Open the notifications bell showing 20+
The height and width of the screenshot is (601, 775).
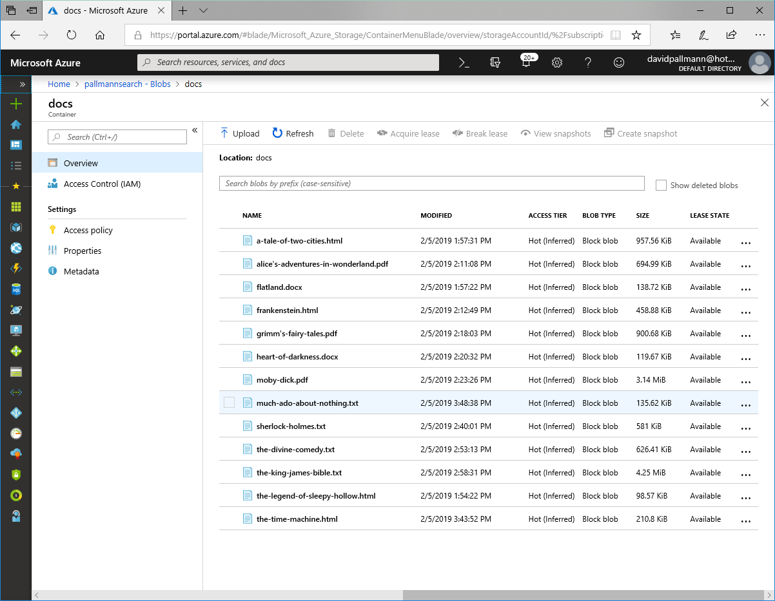pyautogui.click(x=527, y=62)
